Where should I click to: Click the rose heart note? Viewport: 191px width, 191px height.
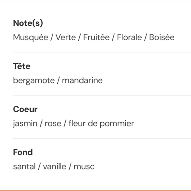[x=53, y=123]
